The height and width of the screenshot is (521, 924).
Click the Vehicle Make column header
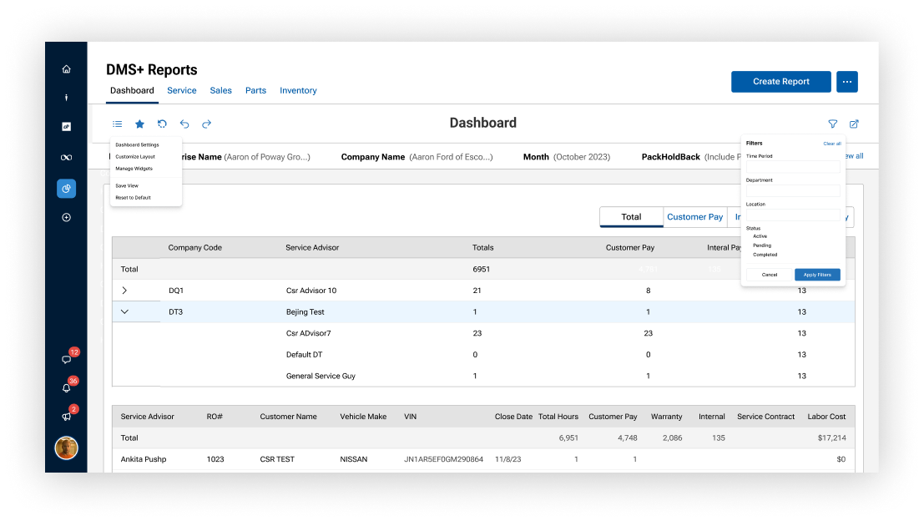pyautogui.click(x=363, y=417)
